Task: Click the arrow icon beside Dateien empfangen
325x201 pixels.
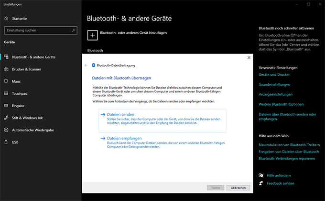Action: click(x=103, y=139)
